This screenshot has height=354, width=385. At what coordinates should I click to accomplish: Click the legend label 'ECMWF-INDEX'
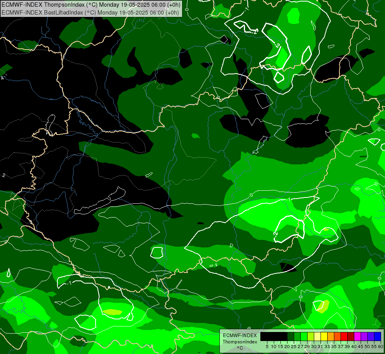click(240, 336)
